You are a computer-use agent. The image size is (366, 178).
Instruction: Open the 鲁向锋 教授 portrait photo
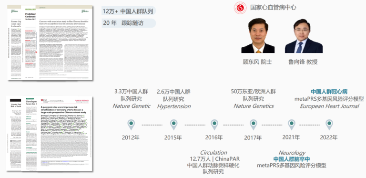[x=304, y=35]
